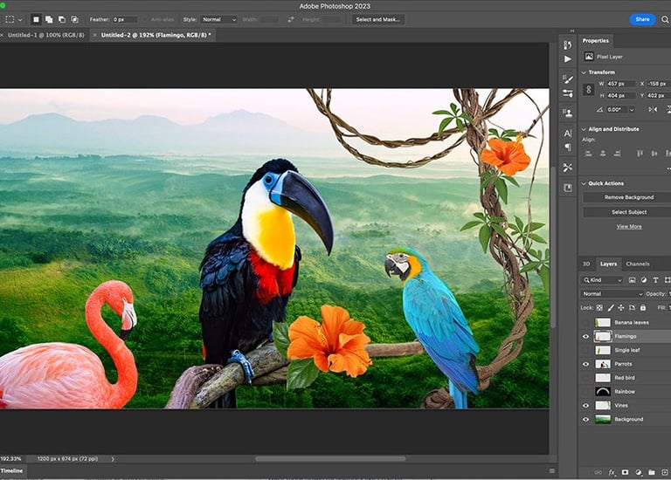The height and width of the screenshot is (480, 671).
Task: Click the blue Share button
Action: pos(642,19)
